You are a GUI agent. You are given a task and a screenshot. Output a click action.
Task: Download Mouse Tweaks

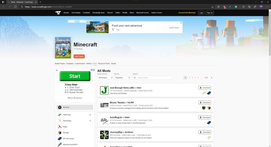coord(205,102)
